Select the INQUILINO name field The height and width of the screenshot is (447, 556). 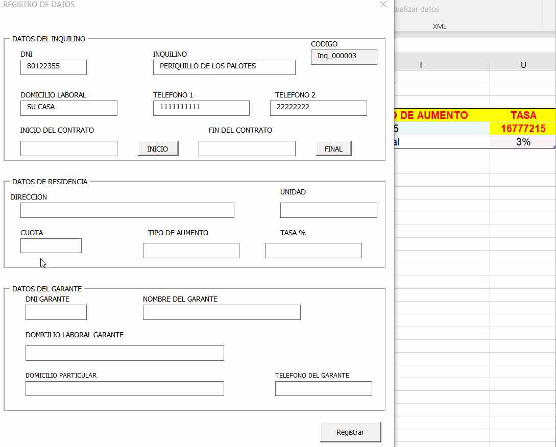coord(224,67)
